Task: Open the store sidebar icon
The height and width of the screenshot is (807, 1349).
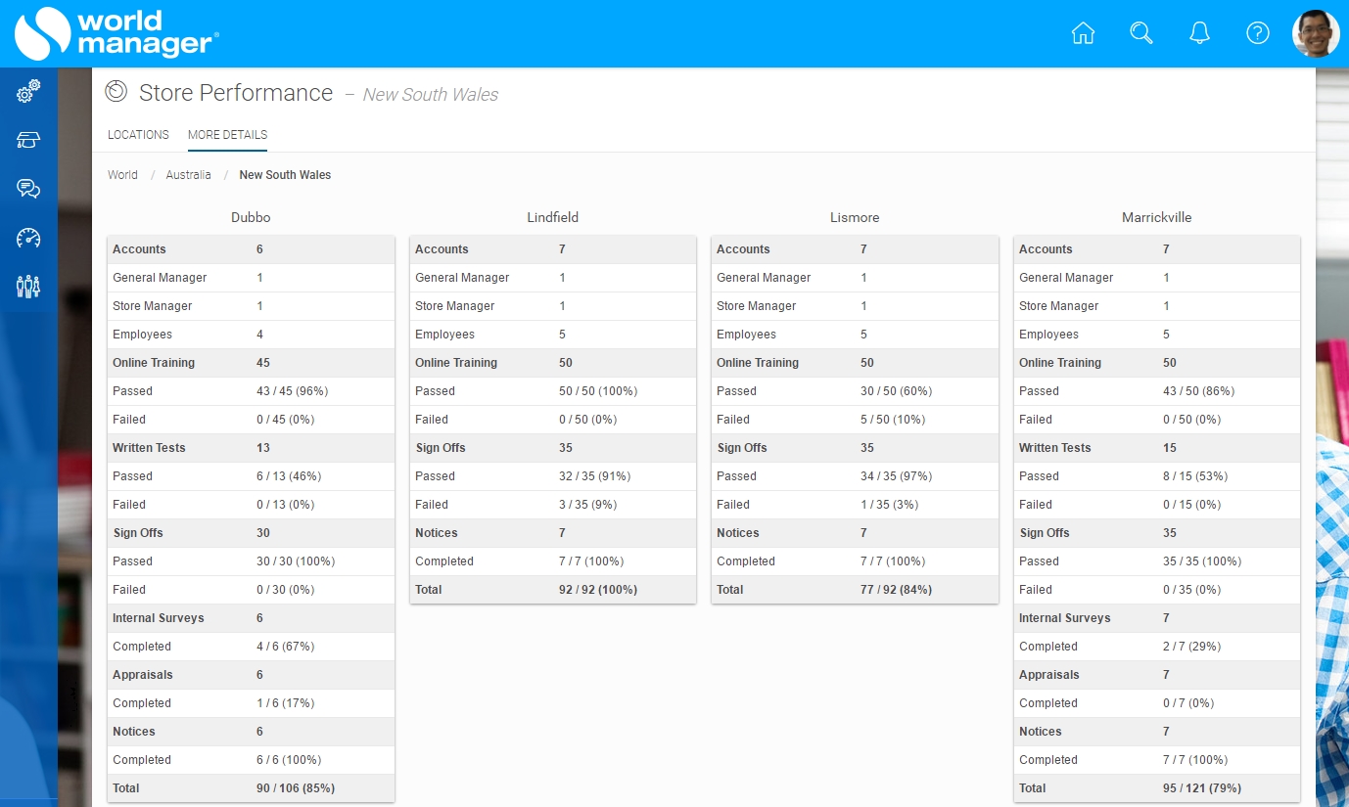Action: tap(28, 140)
